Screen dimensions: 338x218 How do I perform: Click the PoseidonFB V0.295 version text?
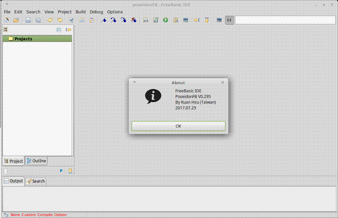[193, 97]
